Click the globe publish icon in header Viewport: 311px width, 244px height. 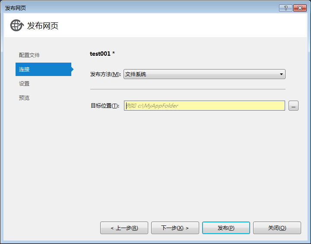17,25
